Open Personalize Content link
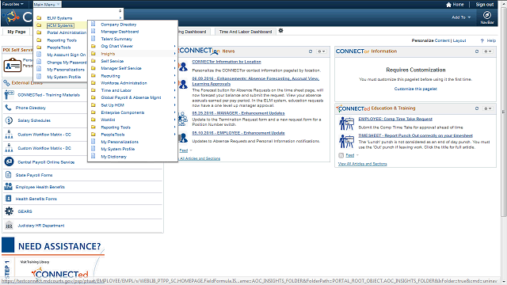 [442, 40]
